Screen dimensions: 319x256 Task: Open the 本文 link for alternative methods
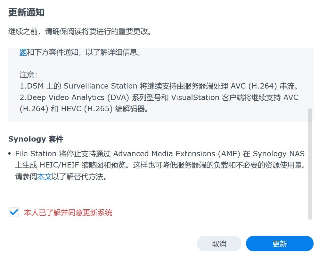[44, 176]
